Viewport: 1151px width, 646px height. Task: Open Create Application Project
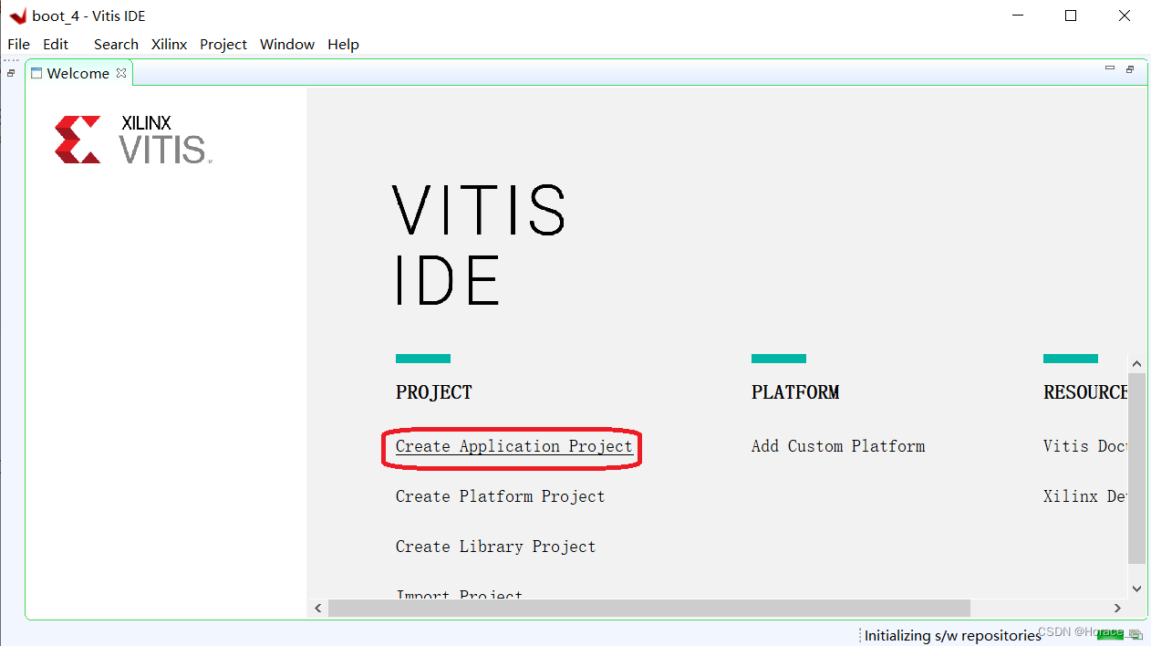coord(513,446)
